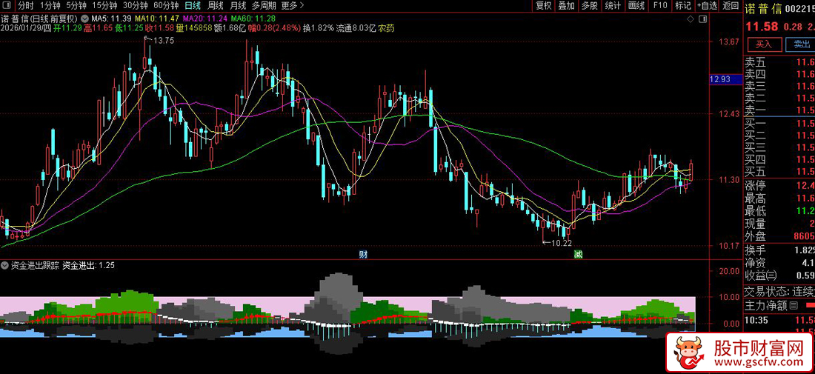
Task: Open the 主力净额 list icon
Action: coord(794,307)
